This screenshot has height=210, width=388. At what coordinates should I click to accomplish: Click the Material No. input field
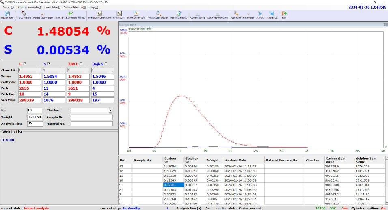(x=92, y=124)
